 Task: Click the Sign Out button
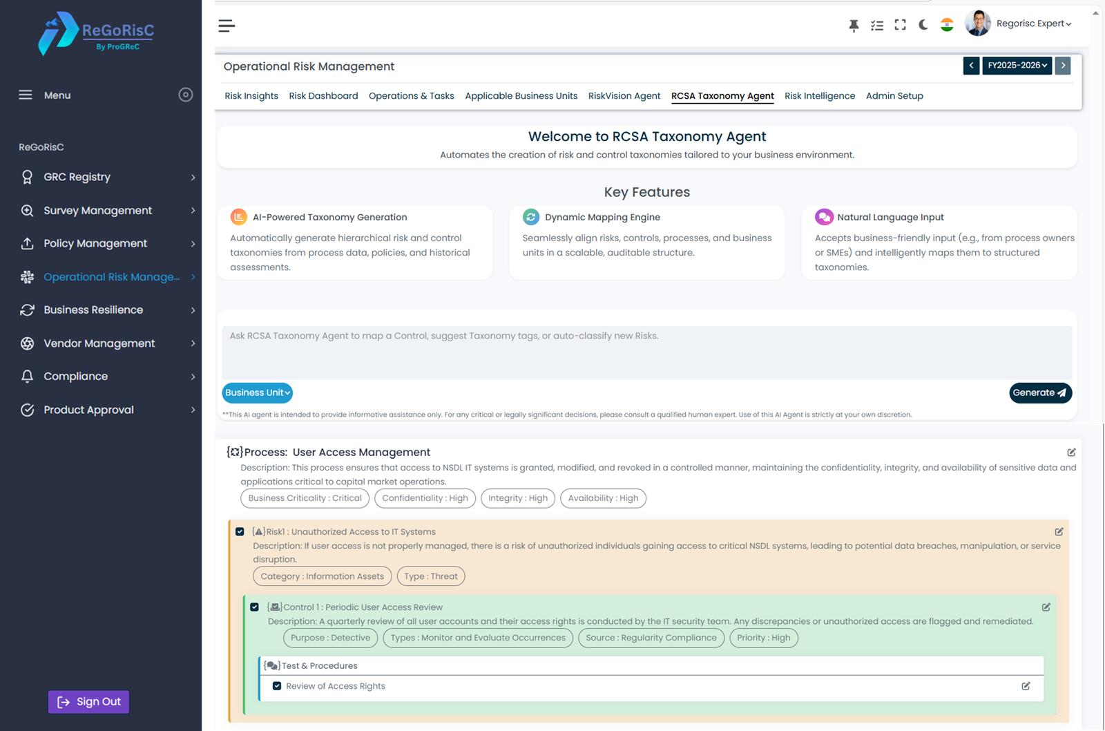tap(89, 702)
